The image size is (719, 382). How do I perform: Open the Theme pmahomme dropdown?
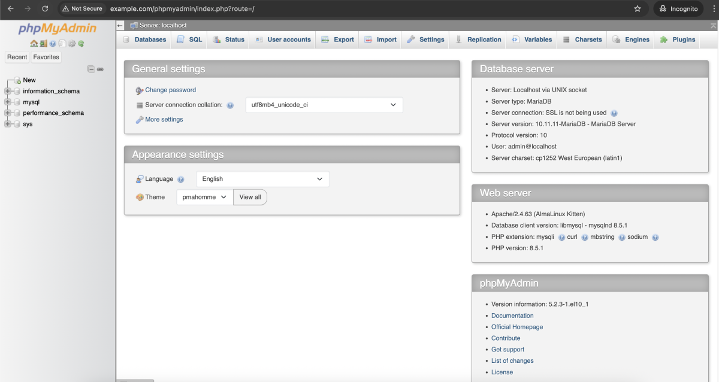click(204, 197)
